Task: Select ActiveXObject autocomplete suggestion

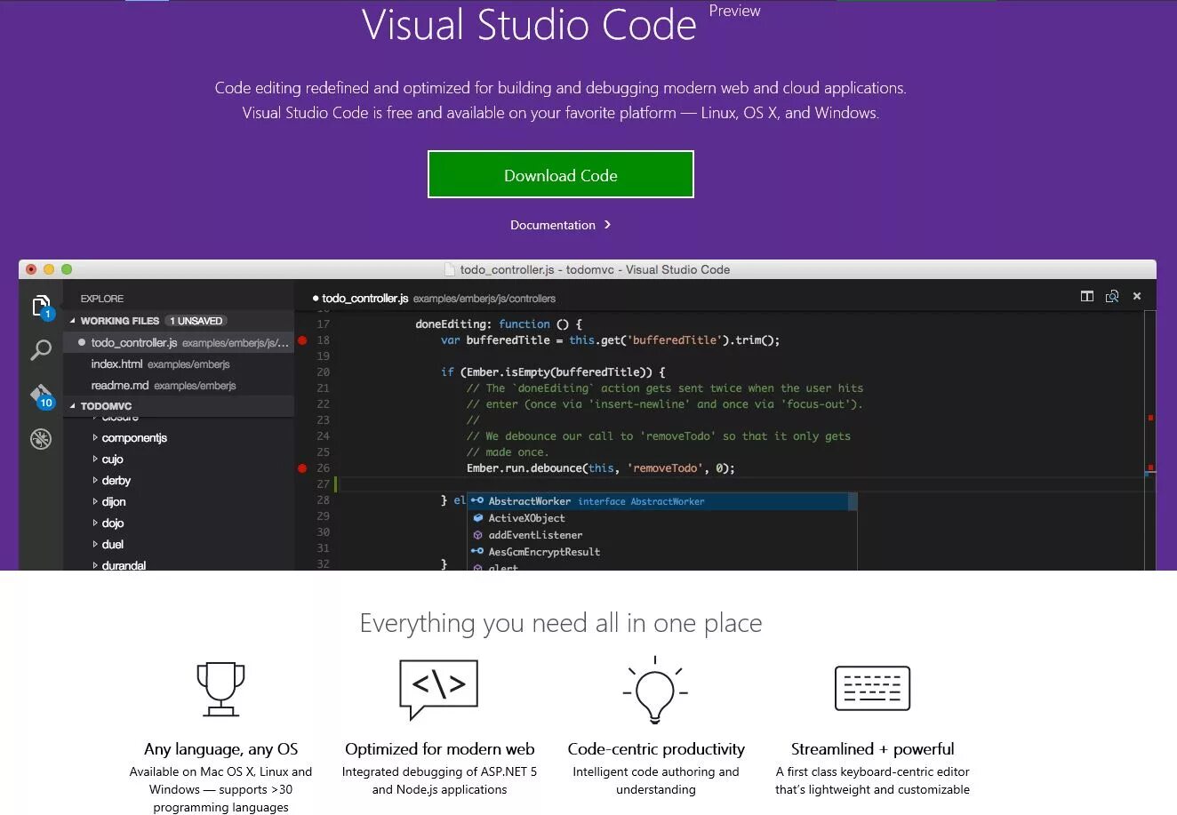Action: tap(662, 518)
